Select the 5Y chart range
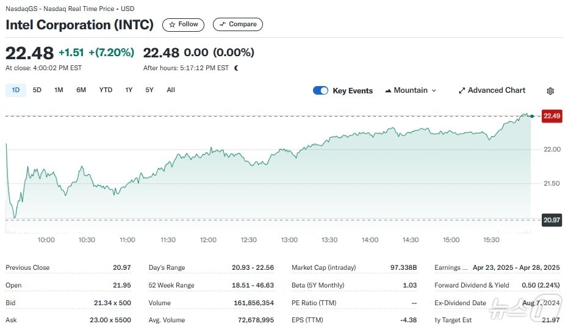This screenshot has height=329, width=568. tap(149, 90)
